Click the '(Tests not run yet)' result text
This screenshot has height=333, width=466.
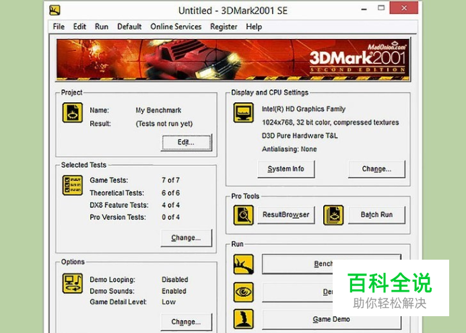(x=164, y=124)
